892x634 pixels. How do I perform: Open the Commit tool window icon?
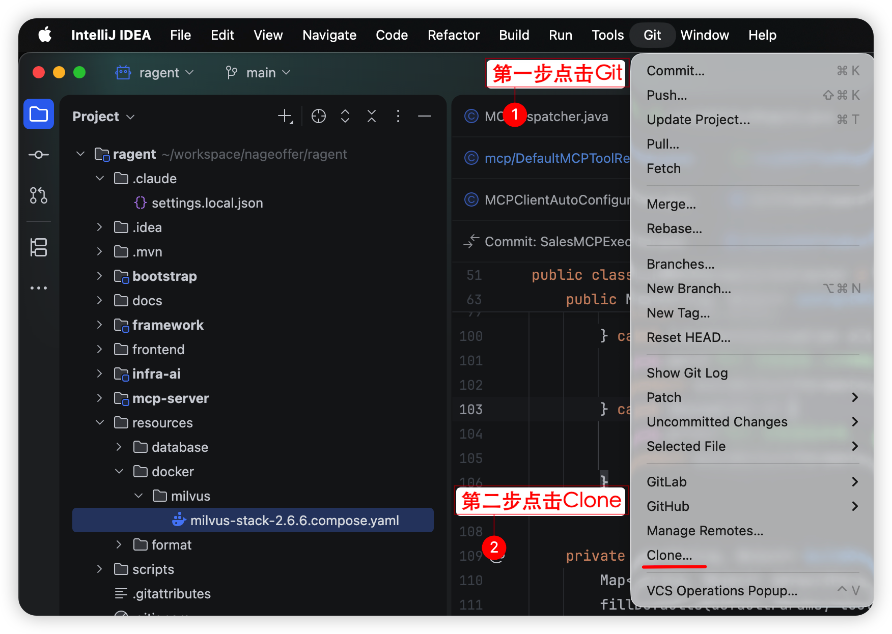pyautogui.click(x=39, y=155)
